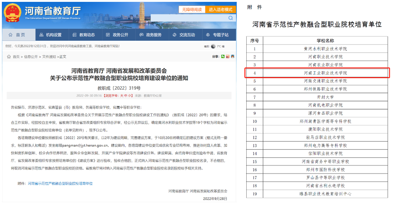
Task: Click the signing date 2022年9月28日
Action: tap(215, 199)
